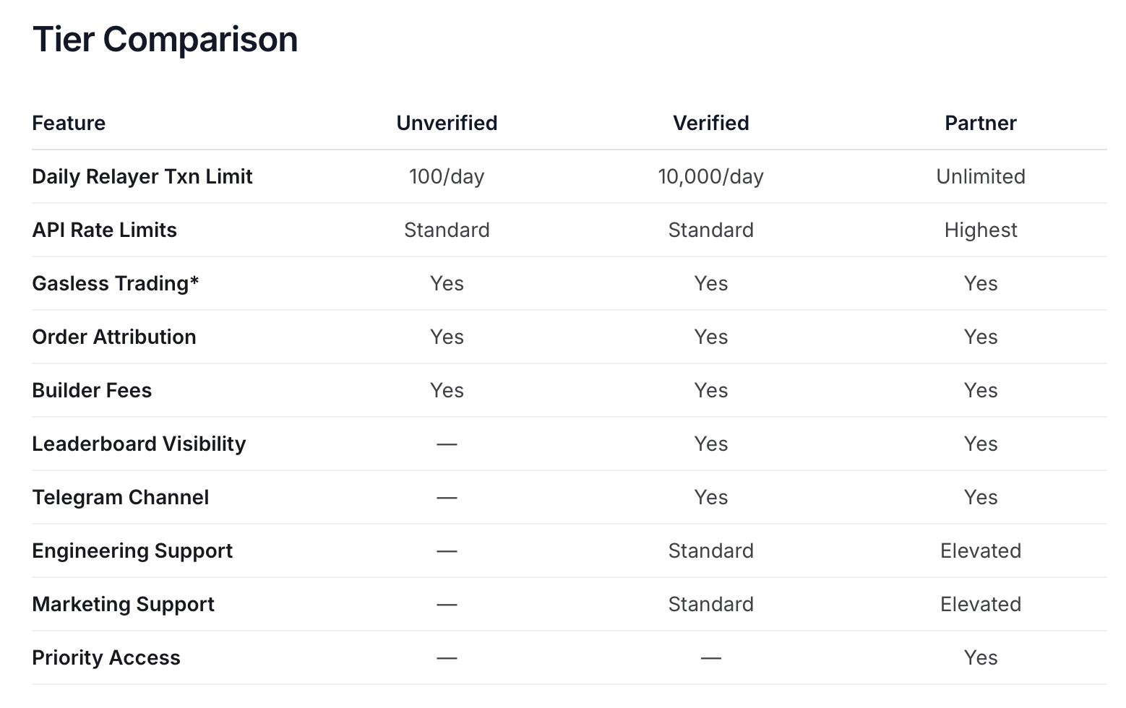1126x708 pixels.
Task: Select the Feature column header
Action: (69, 123)
